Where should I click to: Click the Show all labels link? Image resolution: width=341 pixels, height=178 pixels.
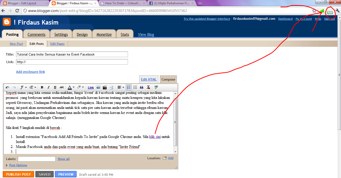(64, 159)
